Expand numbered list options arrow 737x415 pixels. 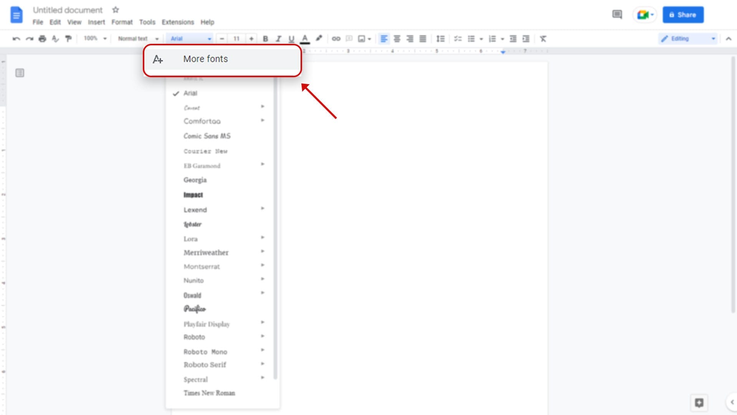tap(502, 39)
